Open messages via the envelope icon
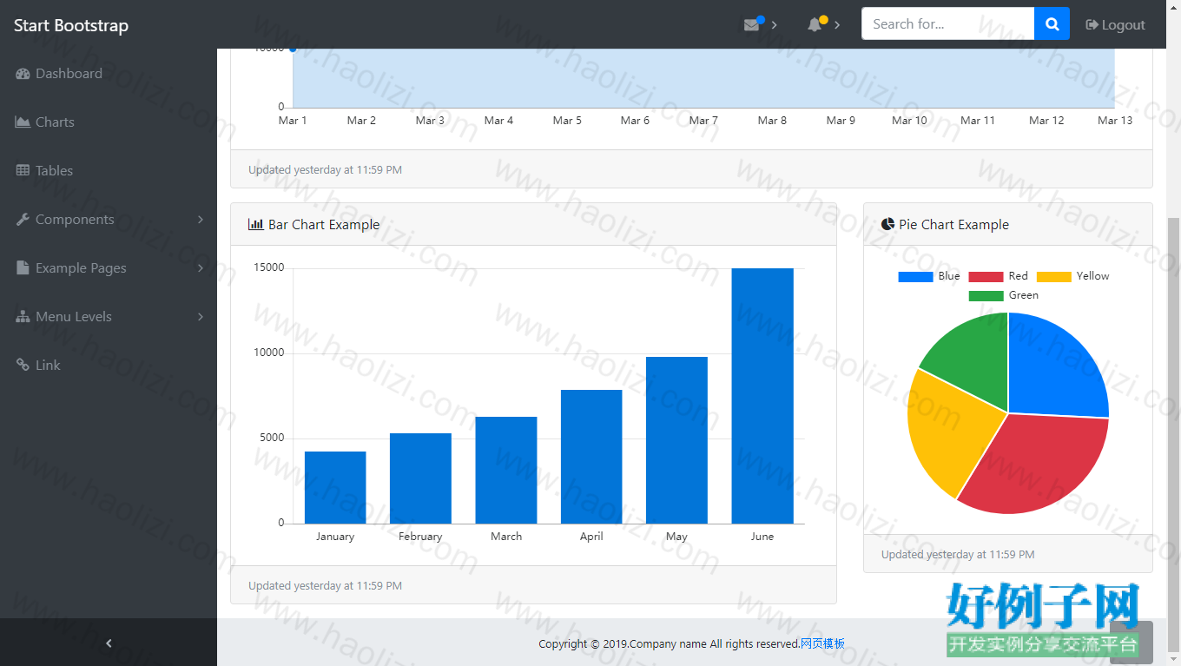 click(751, 24)
